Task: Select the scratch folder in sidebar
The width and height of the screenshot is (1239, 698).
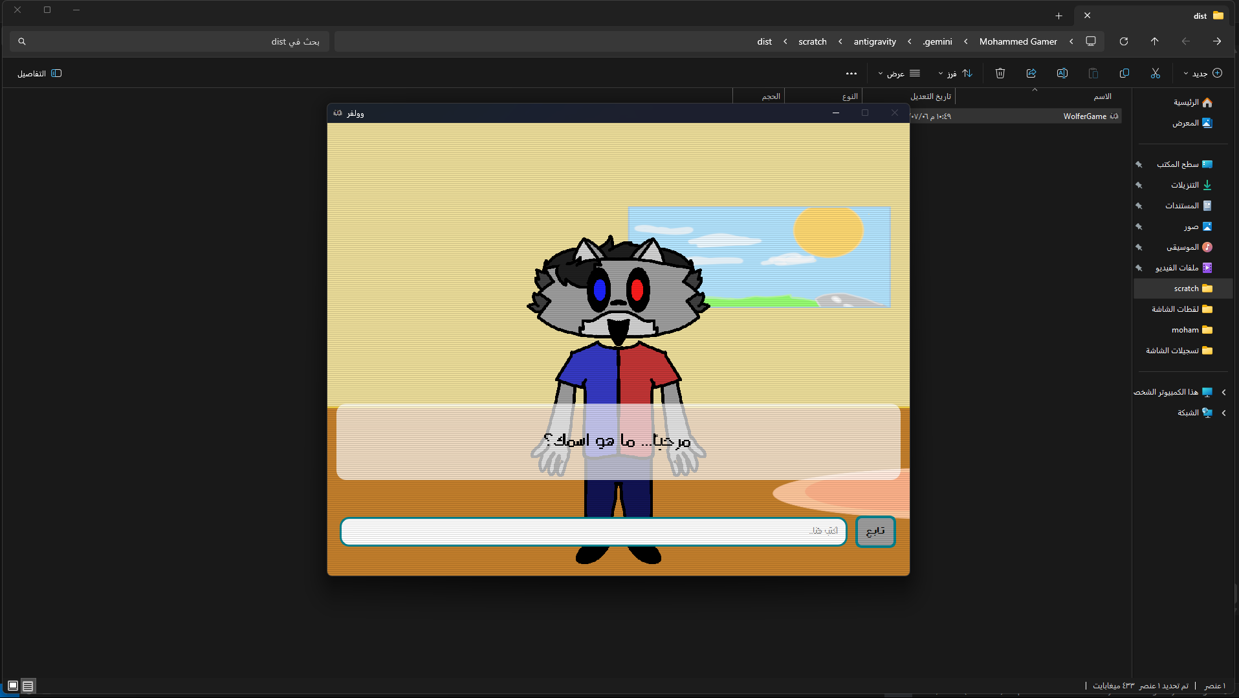Action: tap(1183, 289)
